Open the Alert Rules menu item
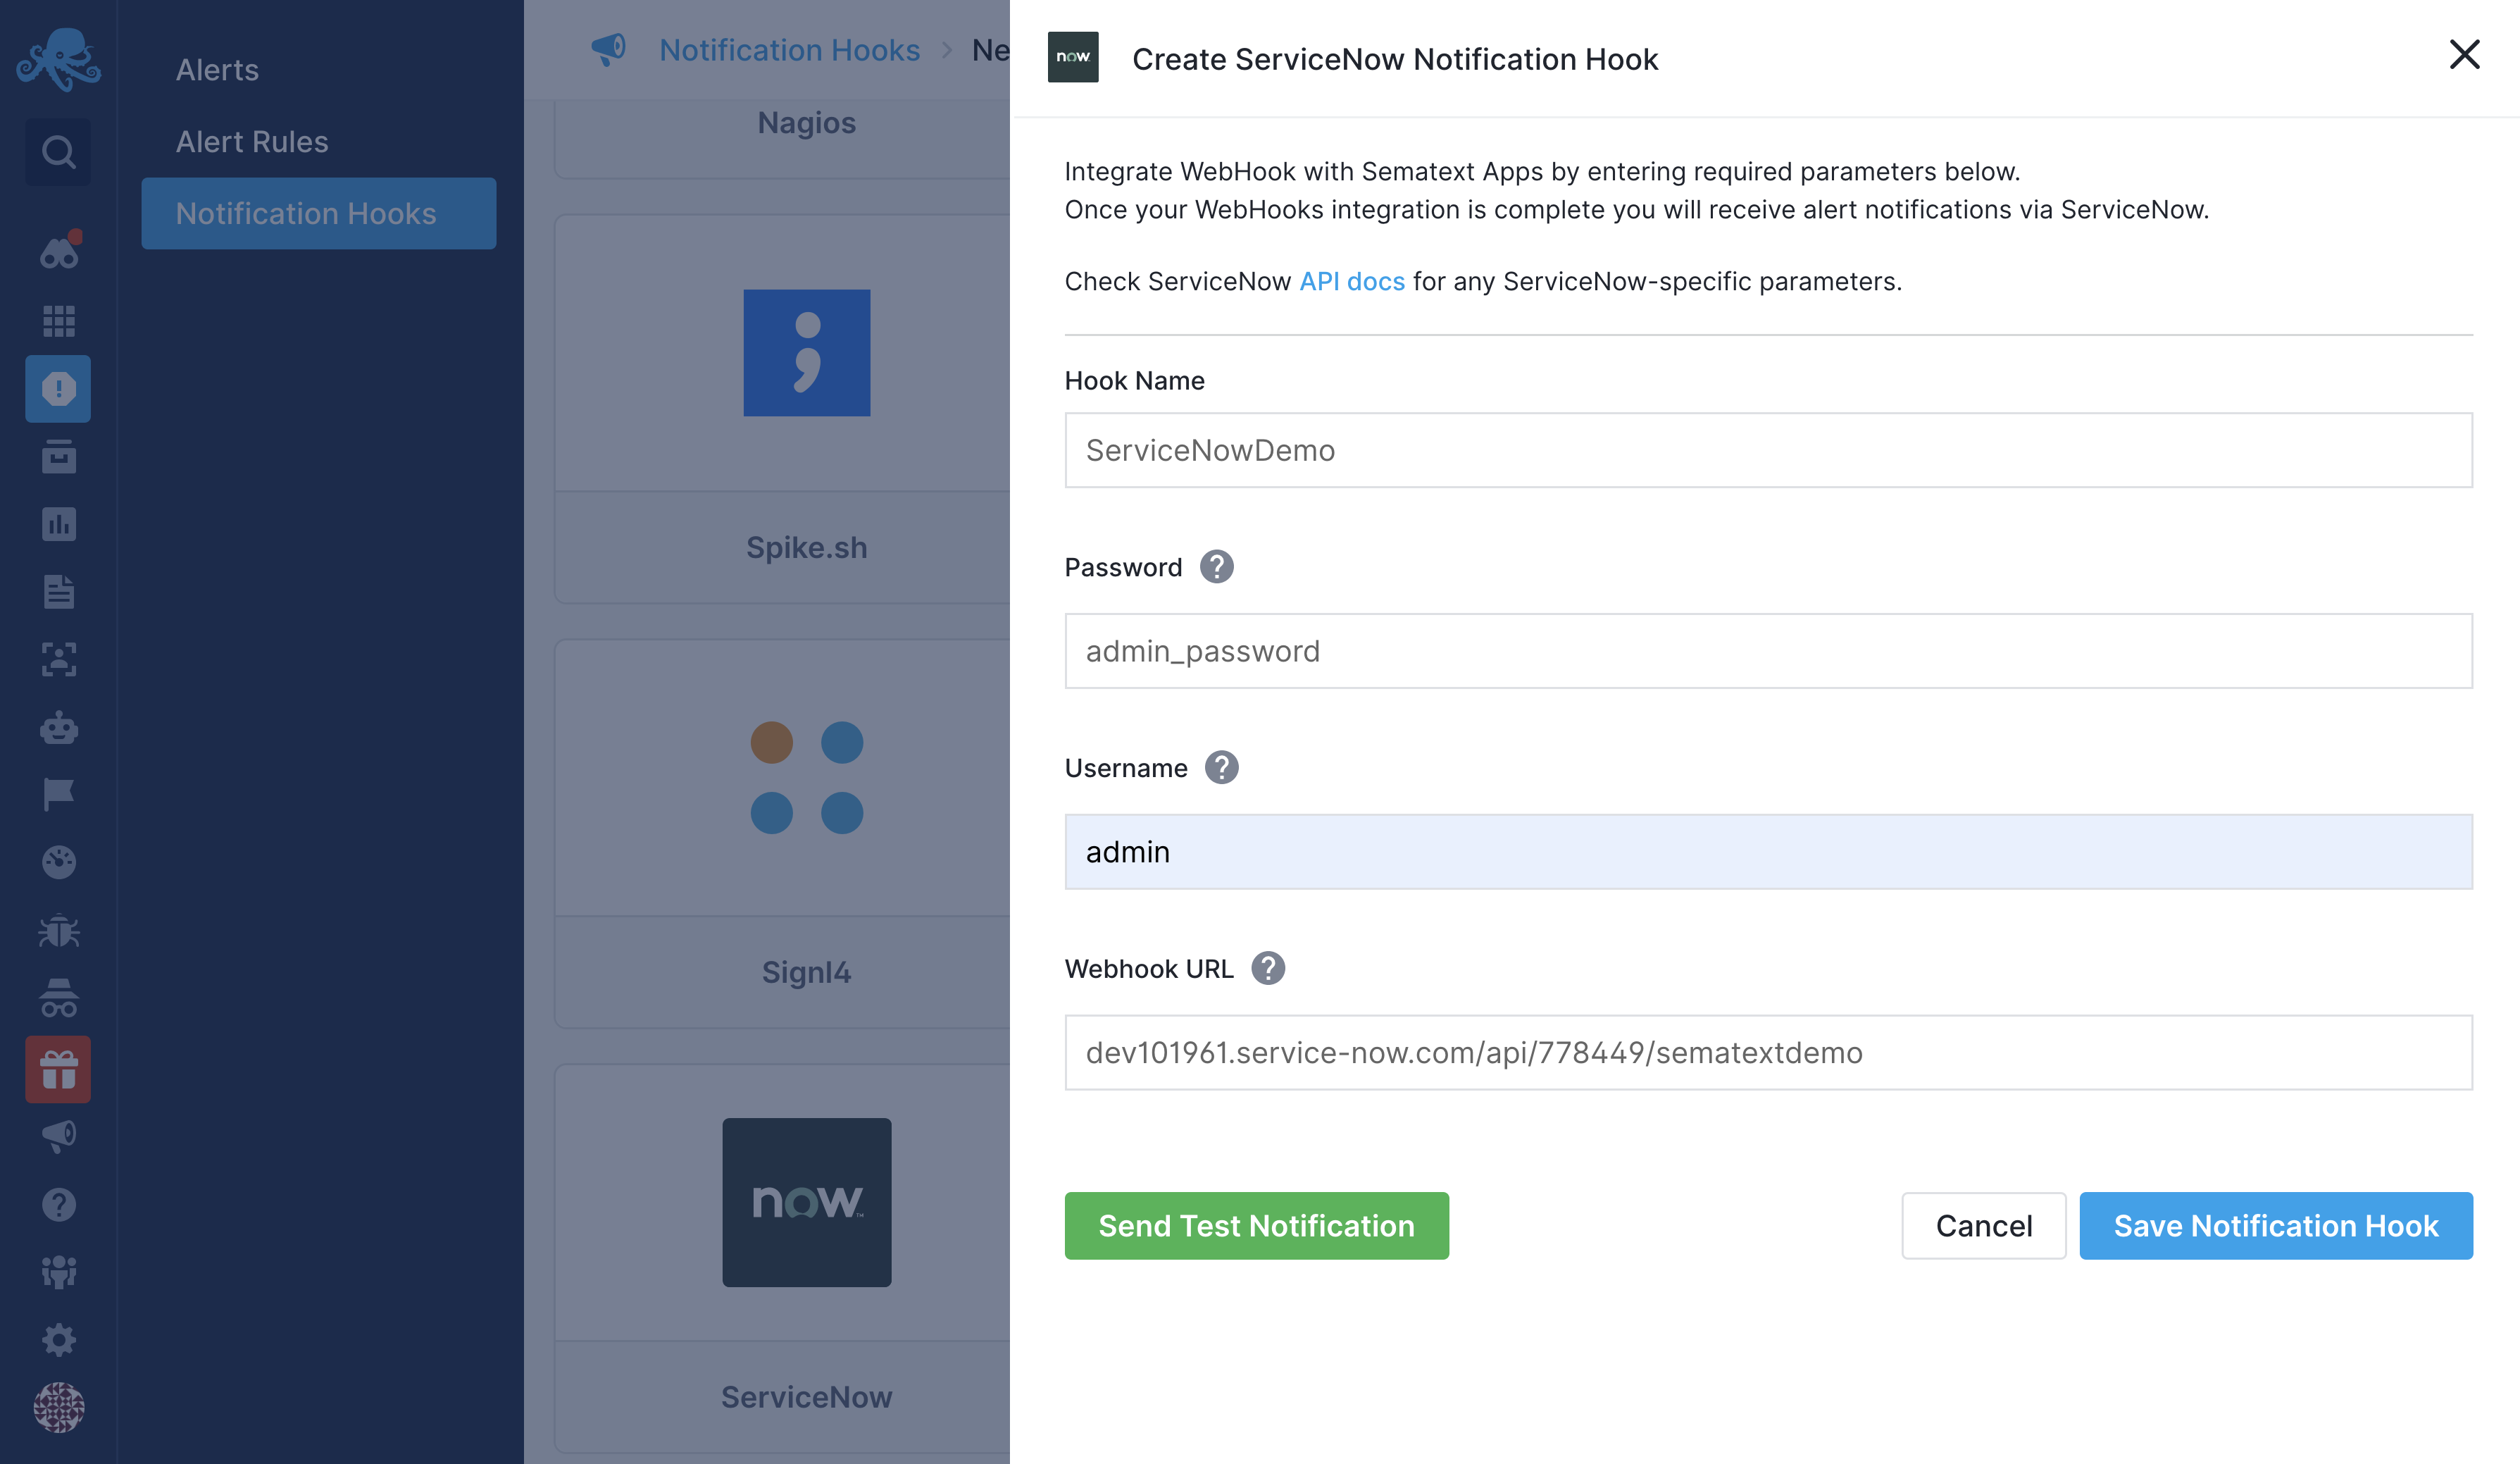2520x1464 pixels. point(252,142)
